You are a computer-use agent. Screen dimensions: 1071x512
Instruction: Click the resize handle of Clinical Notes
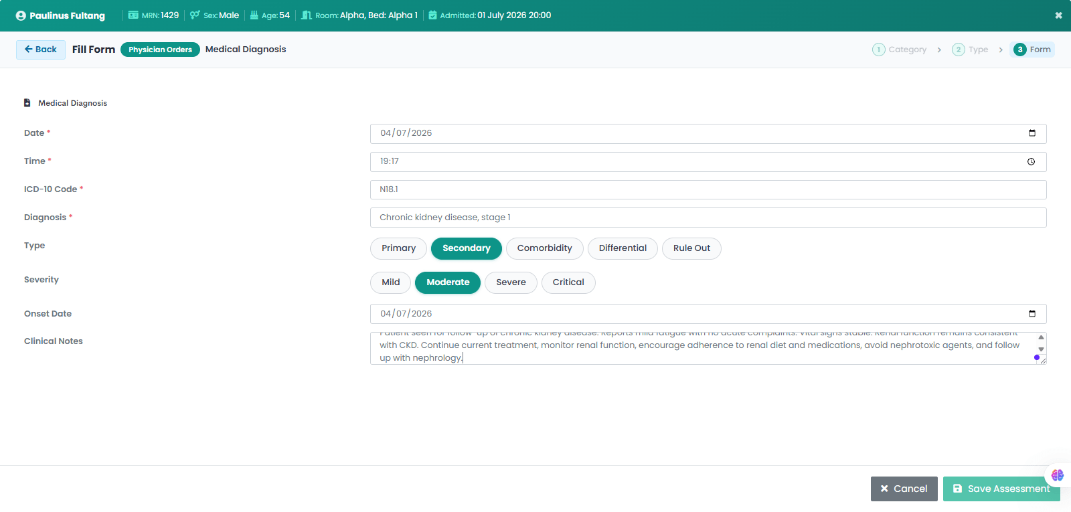[1043, 361]
